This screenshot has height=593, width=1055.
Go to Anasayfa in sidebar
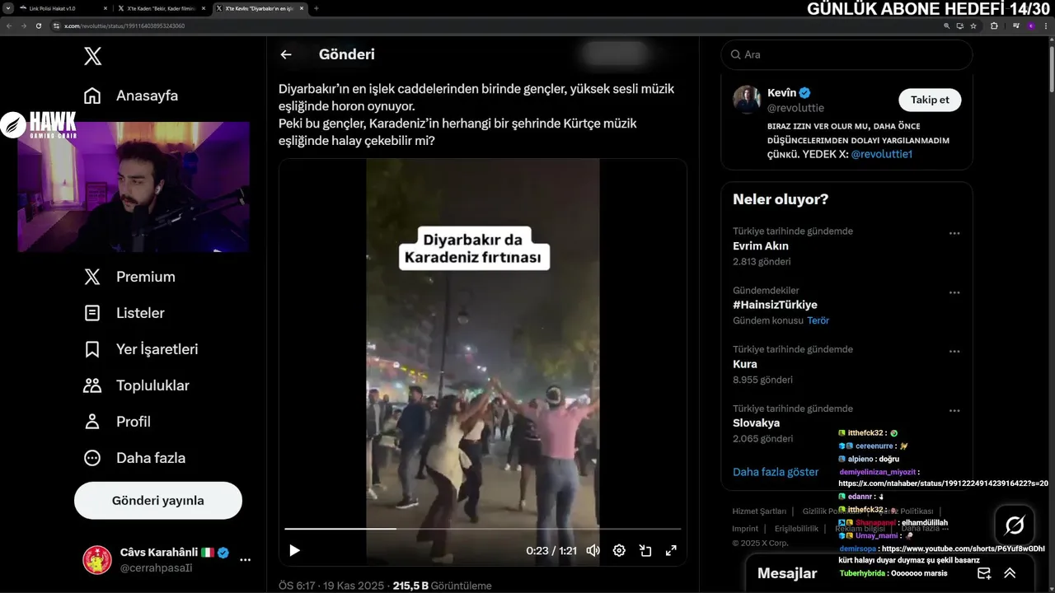(131, 96)
